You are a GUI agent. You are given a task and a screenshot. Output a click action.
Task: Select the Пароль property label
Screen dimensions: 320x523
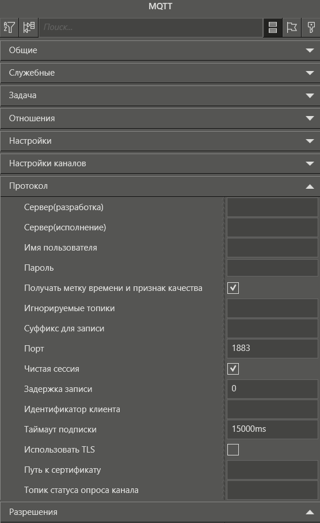pos(39,268)
